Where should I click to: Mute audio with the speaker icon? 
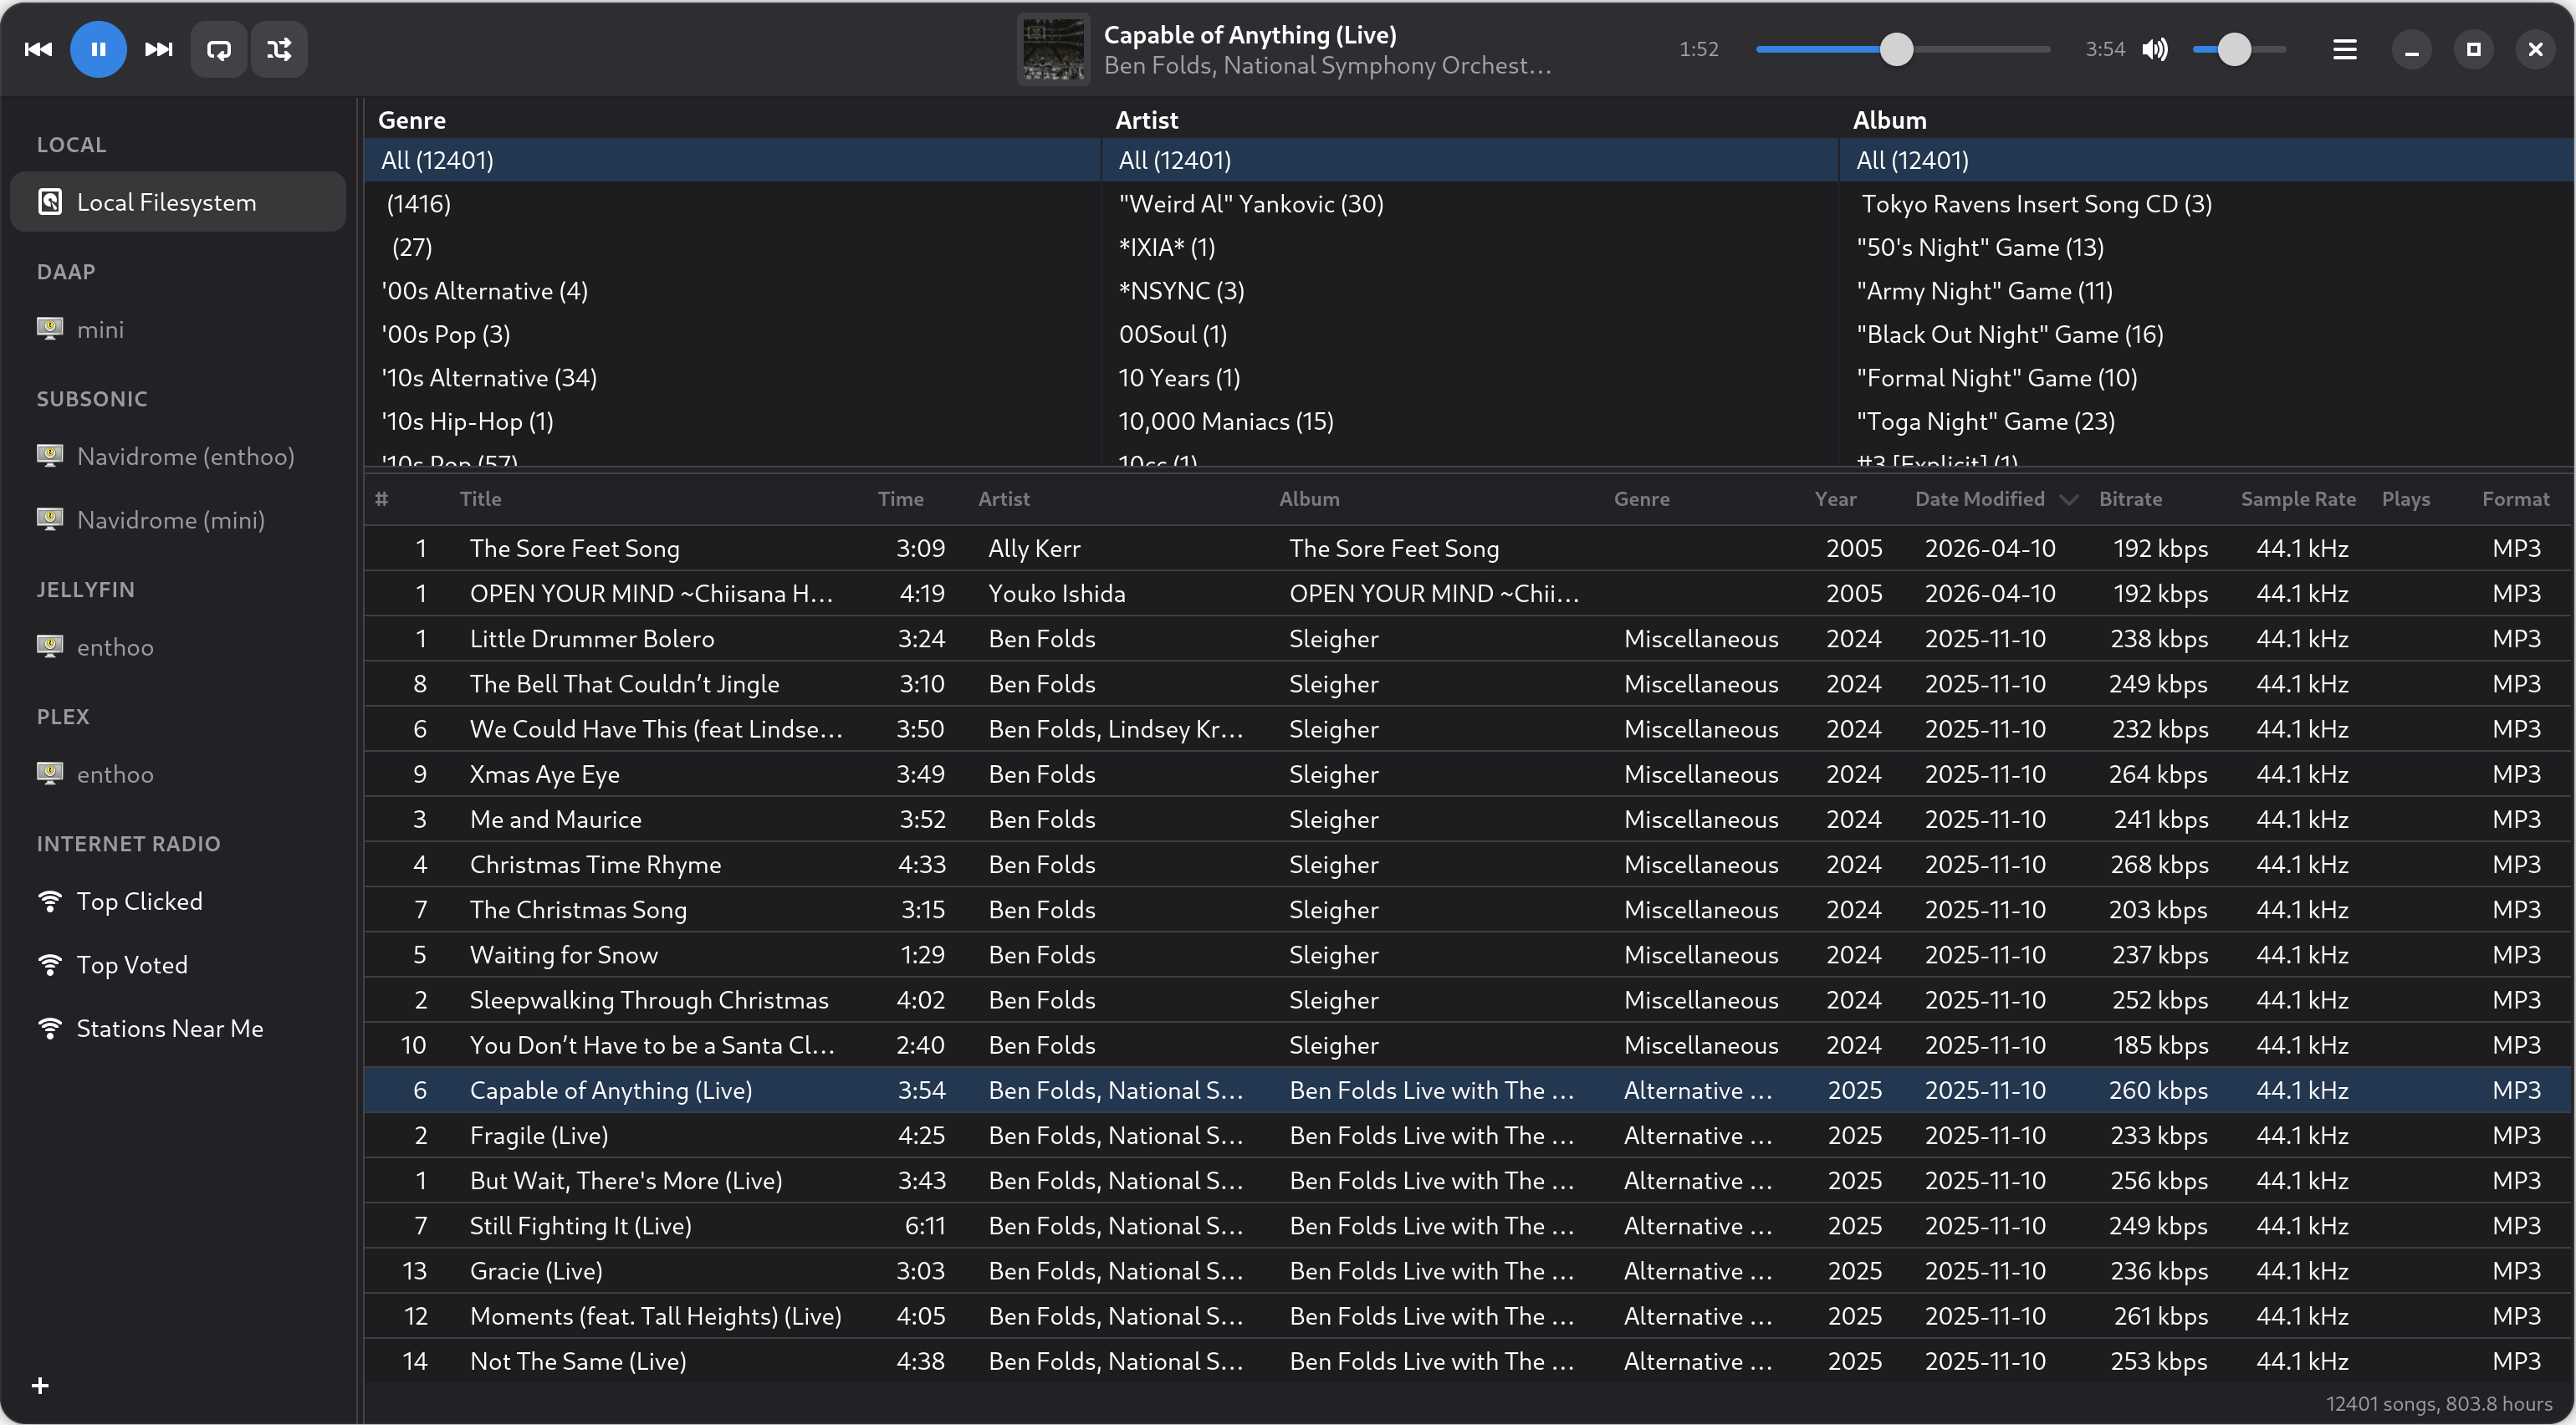(x=2155, y=49)
